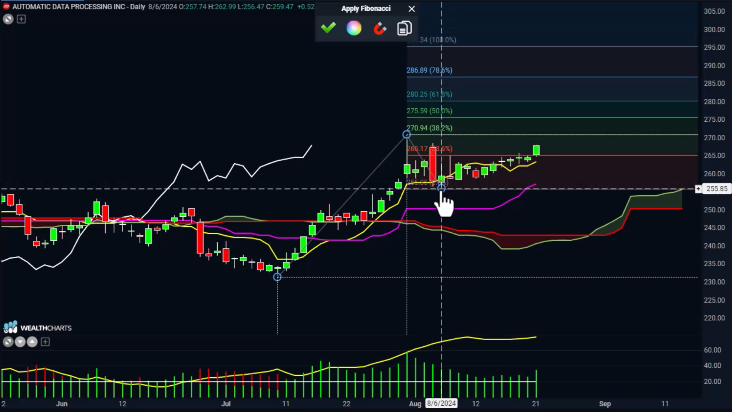Click the 255.85 crosshair price tag
The image size is (732, 412).
pos(717,189)
